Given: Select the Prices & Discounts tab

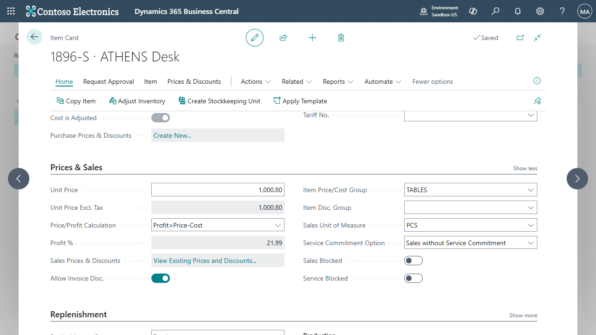Looking at the screenshot, I should coord(194,81).
